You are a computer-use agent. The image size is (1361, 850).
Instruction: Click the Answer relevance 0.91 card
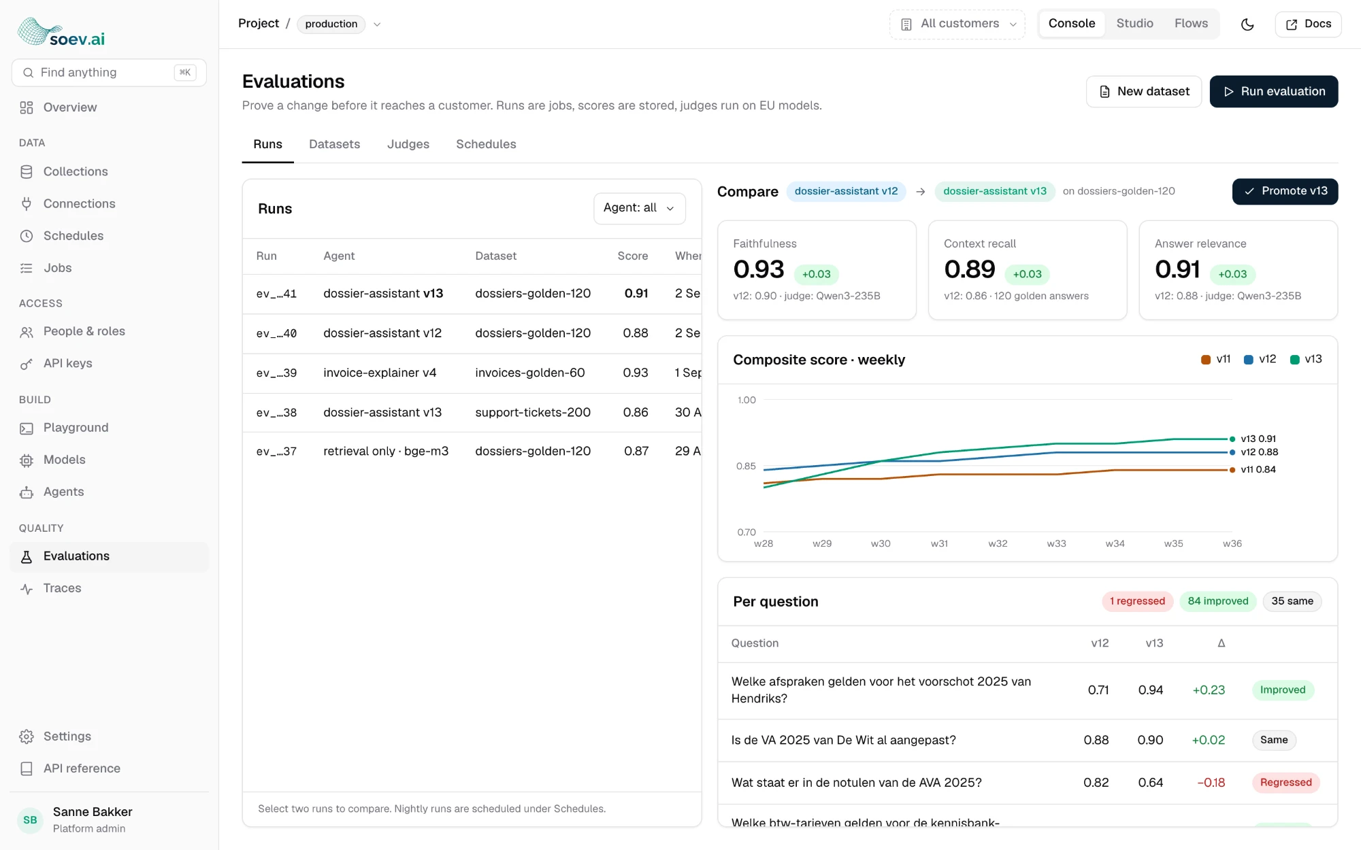(1239, 270)
